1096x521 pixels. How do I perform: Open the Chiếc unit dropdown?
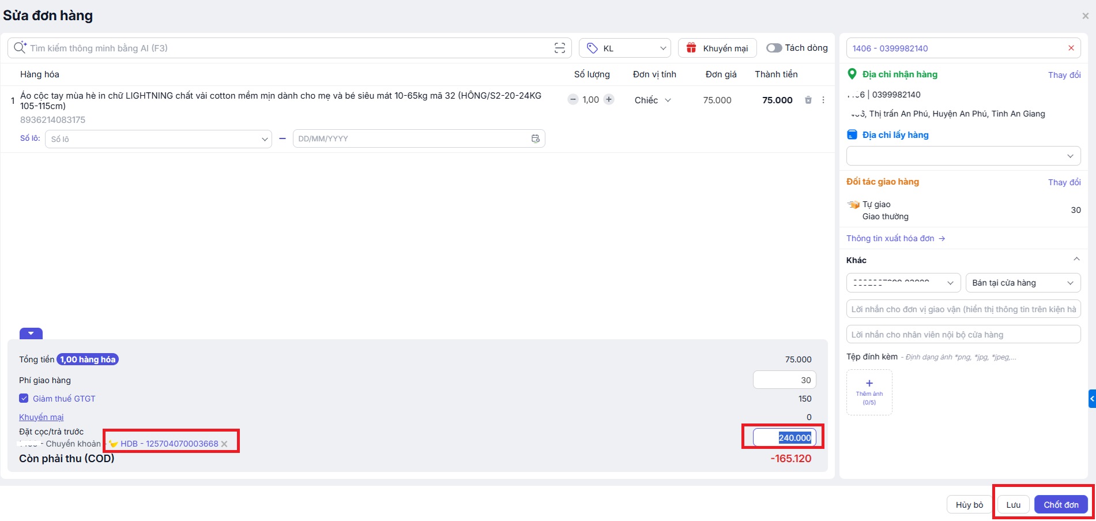[x=653, y=100]
